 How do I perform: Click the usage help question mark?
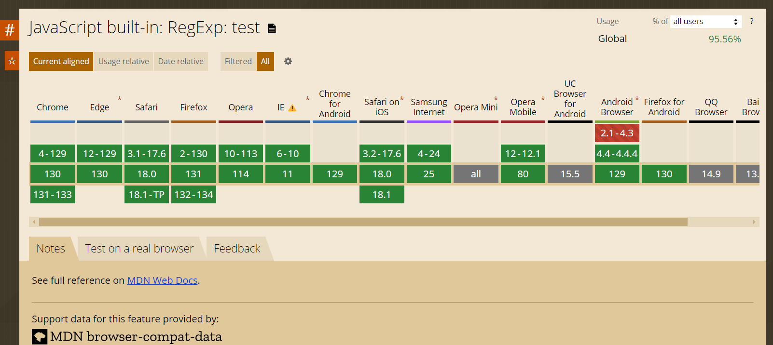tap(751, 21)
